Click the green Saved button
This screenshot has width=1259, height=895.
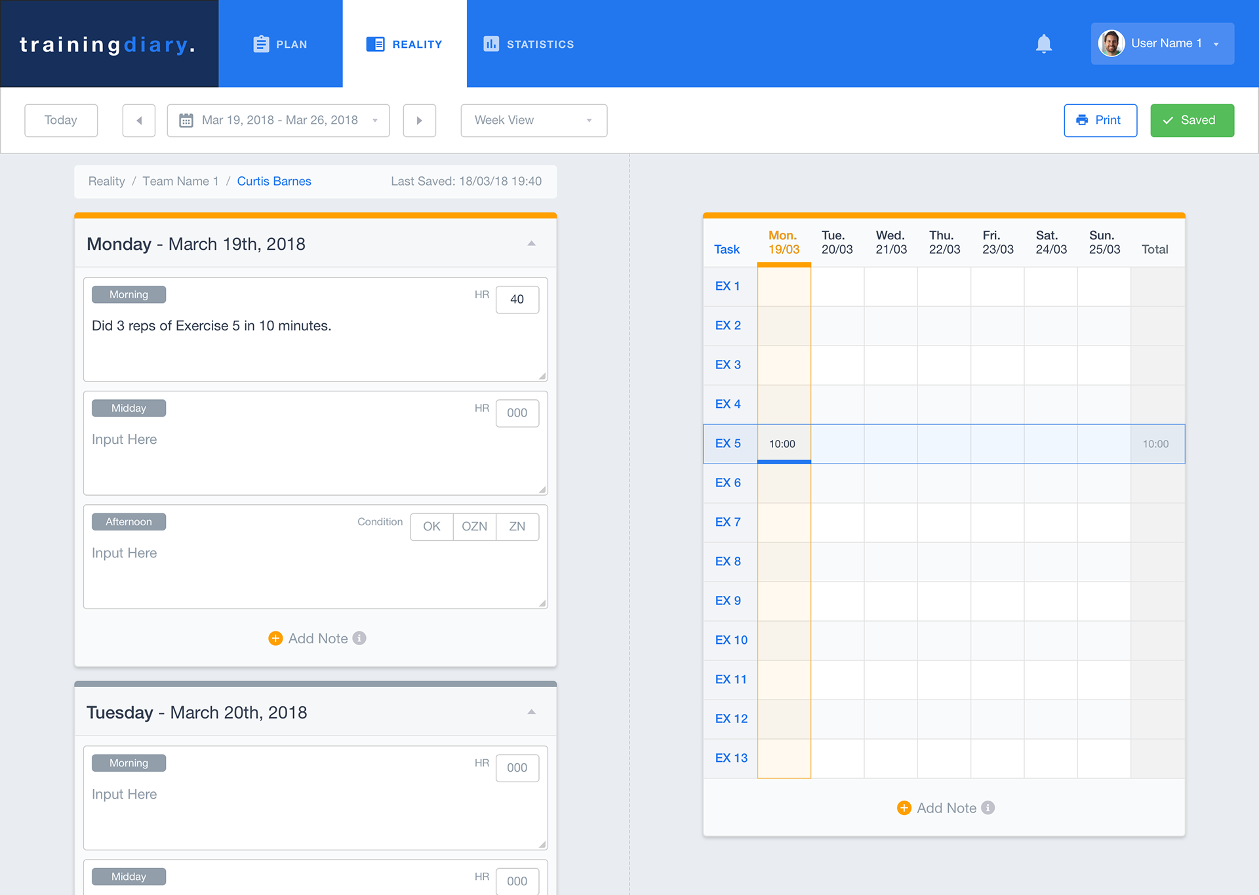(x=1192, y=120)
